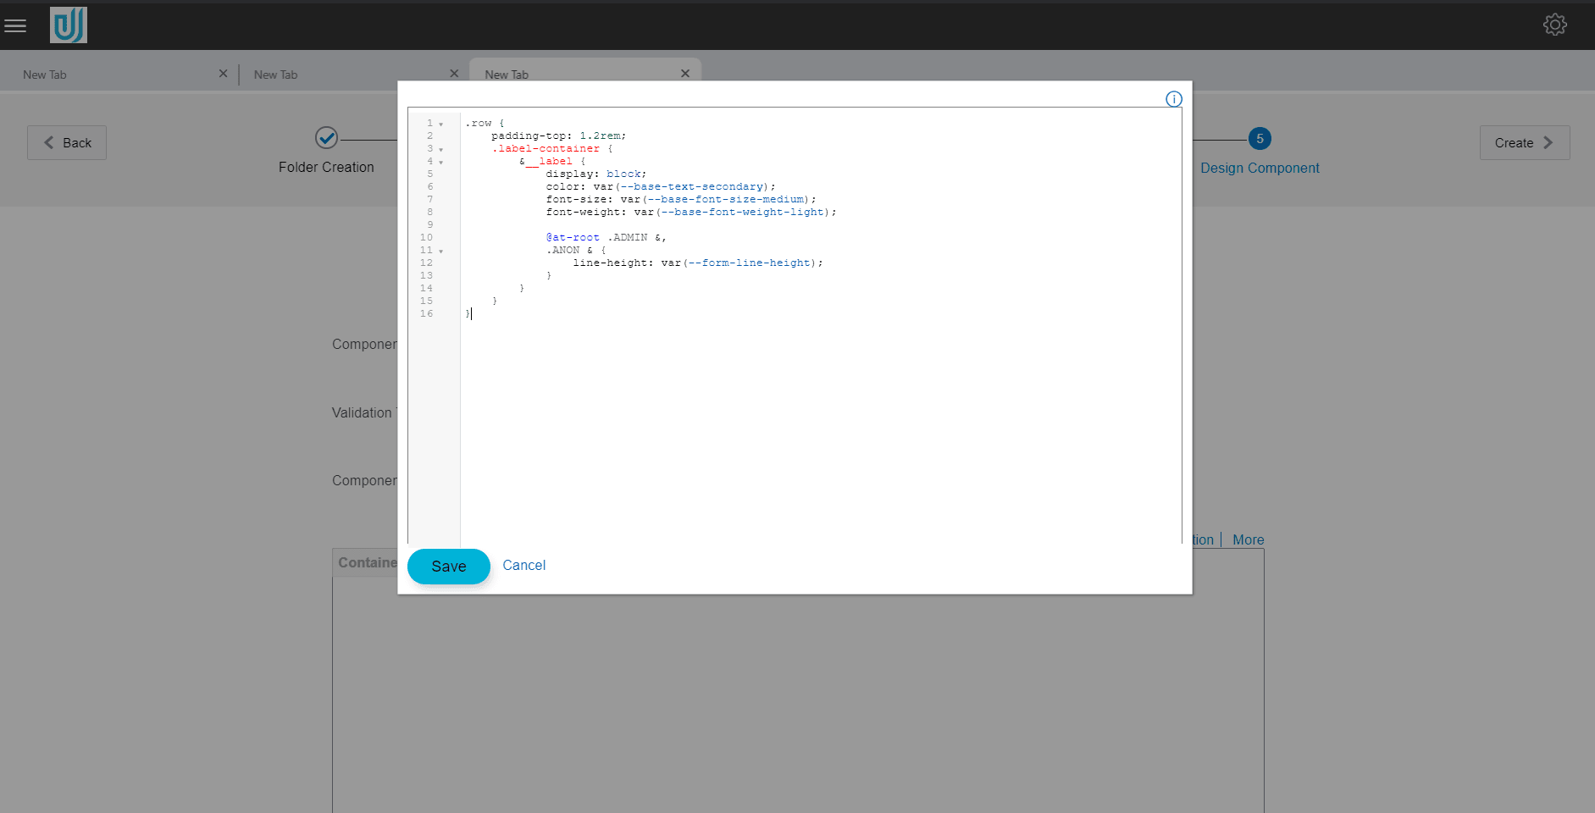Click the completed checkmark for Folder Creation step
Viewport: 1595px width, 813px height.
pos(327,138)
